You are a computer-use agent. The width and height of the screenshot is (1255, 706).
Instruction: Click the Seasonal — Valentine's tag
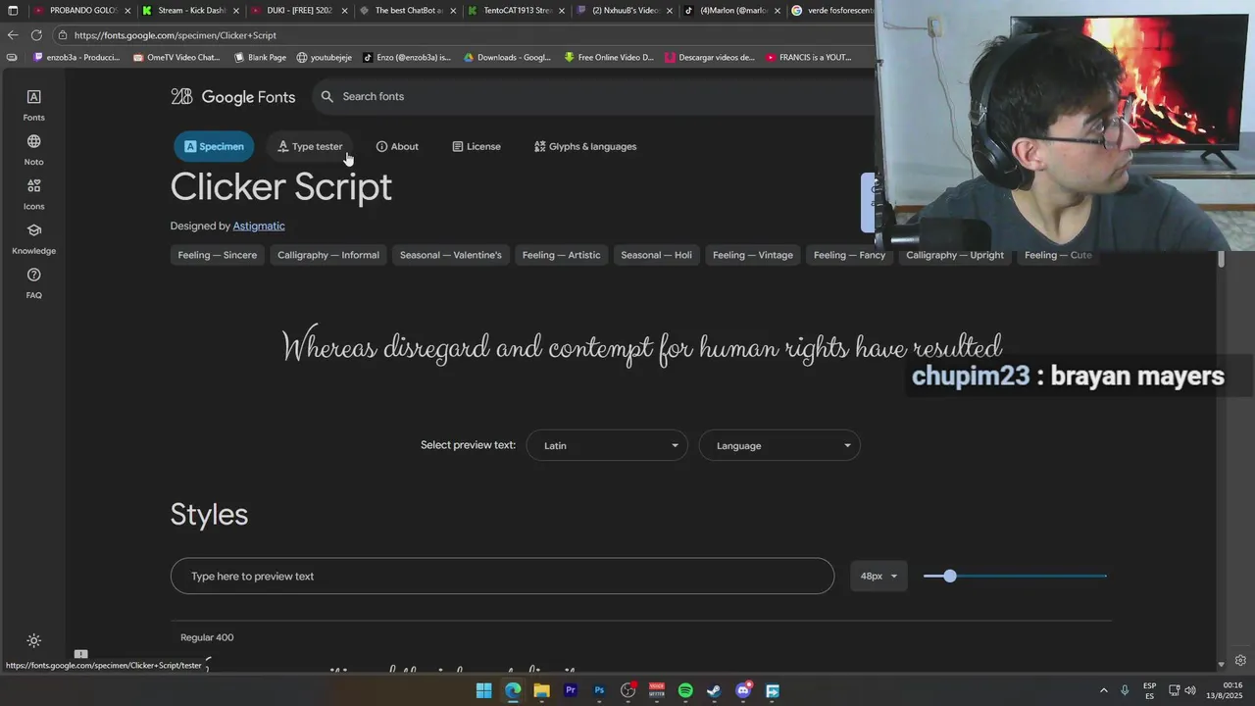(x=451, y=255)
